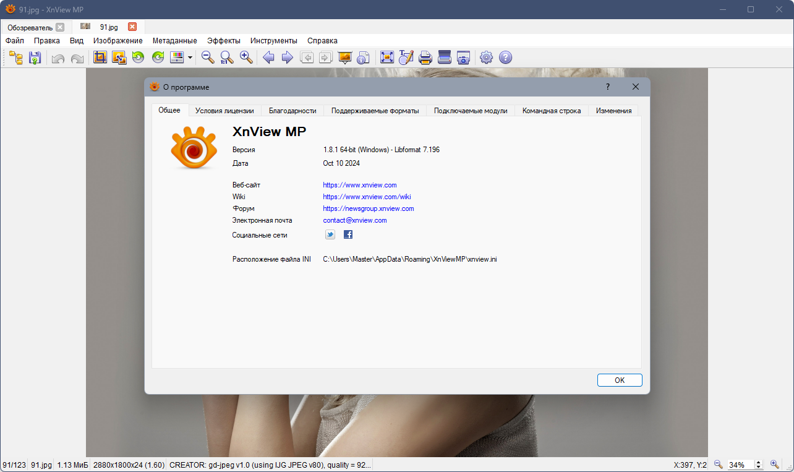Go to next file with blue right arrow
Image resolution: width=794 pixels, height=472 pixels.
(x=288, y=58)
